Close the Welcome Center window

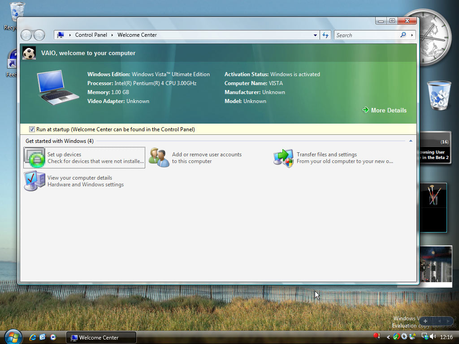tap(407, 21)
